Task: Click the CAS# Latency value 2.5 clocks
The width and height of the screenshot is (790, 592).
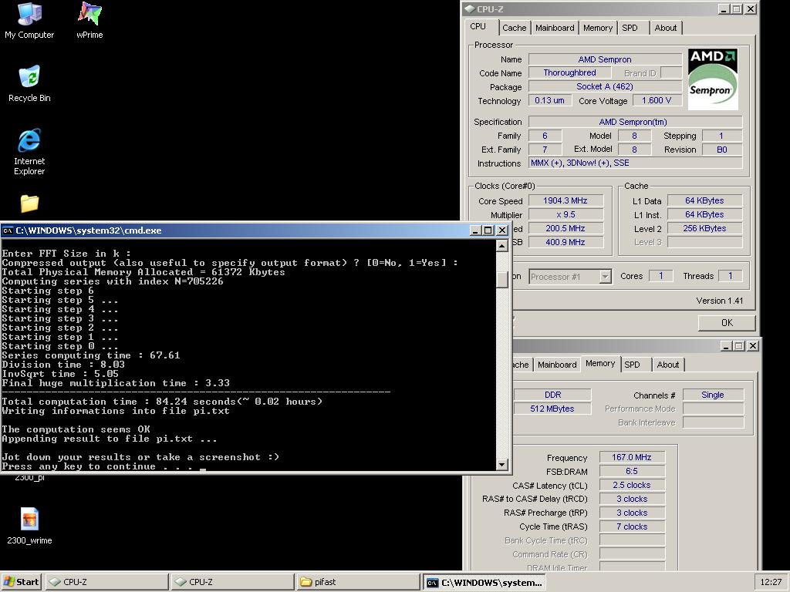Action: tap(632, 485)
